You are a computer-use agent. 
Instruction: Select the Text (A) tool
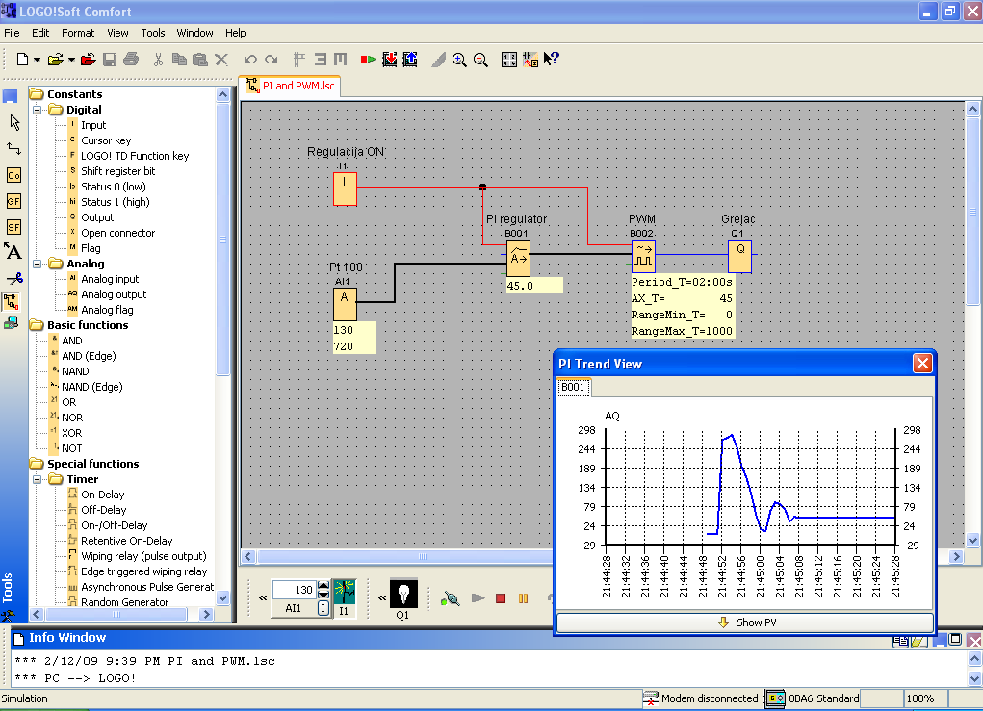pyautogui.click(x=13, y=252)
